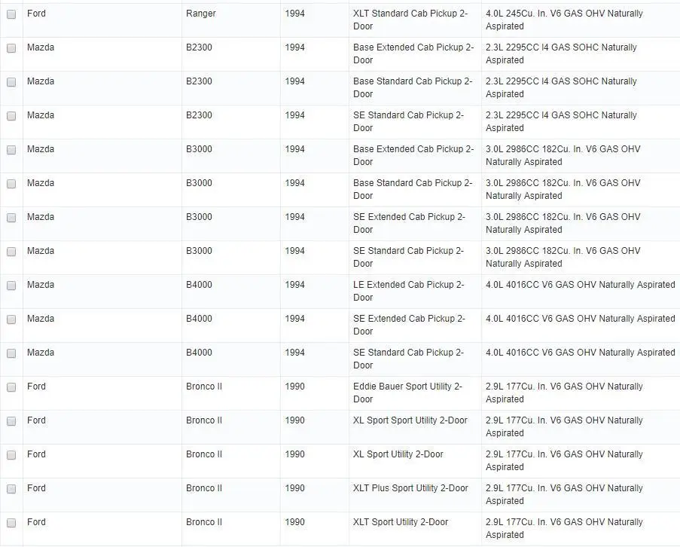
Task: Click 'Ford' make in XLT Plus Sport Utility row
Action: coord(36,488)
